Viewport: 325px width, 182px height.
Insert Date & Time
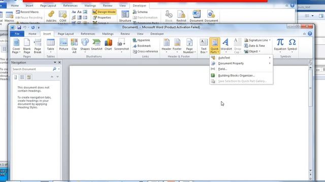point(254,46)
